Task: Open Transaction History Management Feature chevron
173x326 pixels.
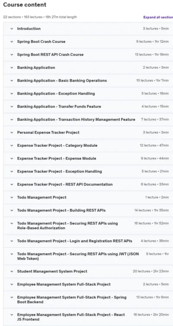Action: pyautogui.click(x=12, y=120)
